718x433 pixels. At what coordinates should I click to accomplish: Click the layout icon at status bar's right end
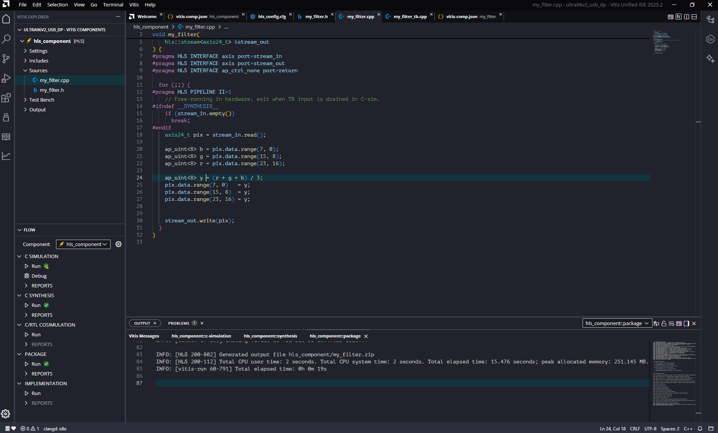[711, 428]
